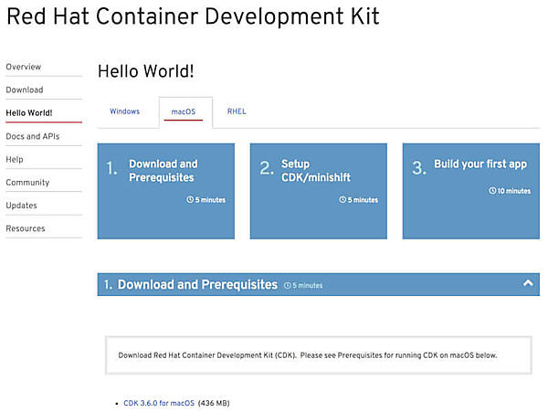Collapse the Download and Prerequisites section chevron
The width and height of the screenshot is (548, 412).
[x=528, y=284]
